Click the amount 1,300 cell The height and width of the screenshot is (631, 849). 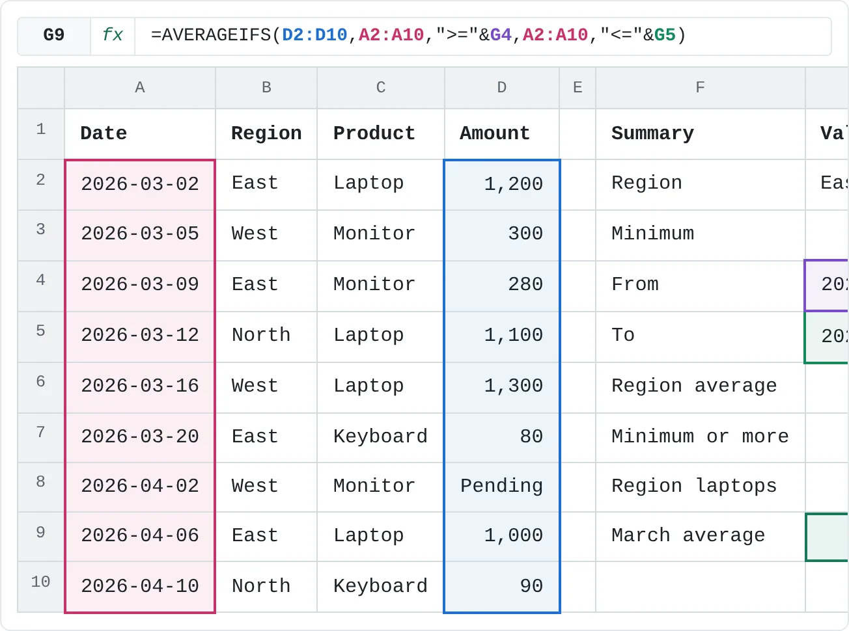pyautogui.click(x=502, y=388)
